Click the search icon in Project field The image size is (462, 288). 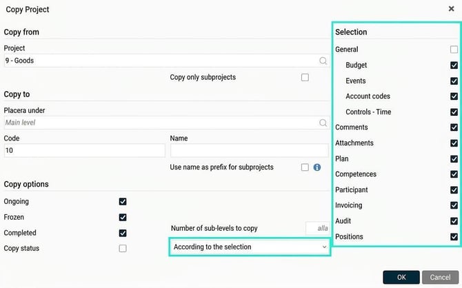323,61
